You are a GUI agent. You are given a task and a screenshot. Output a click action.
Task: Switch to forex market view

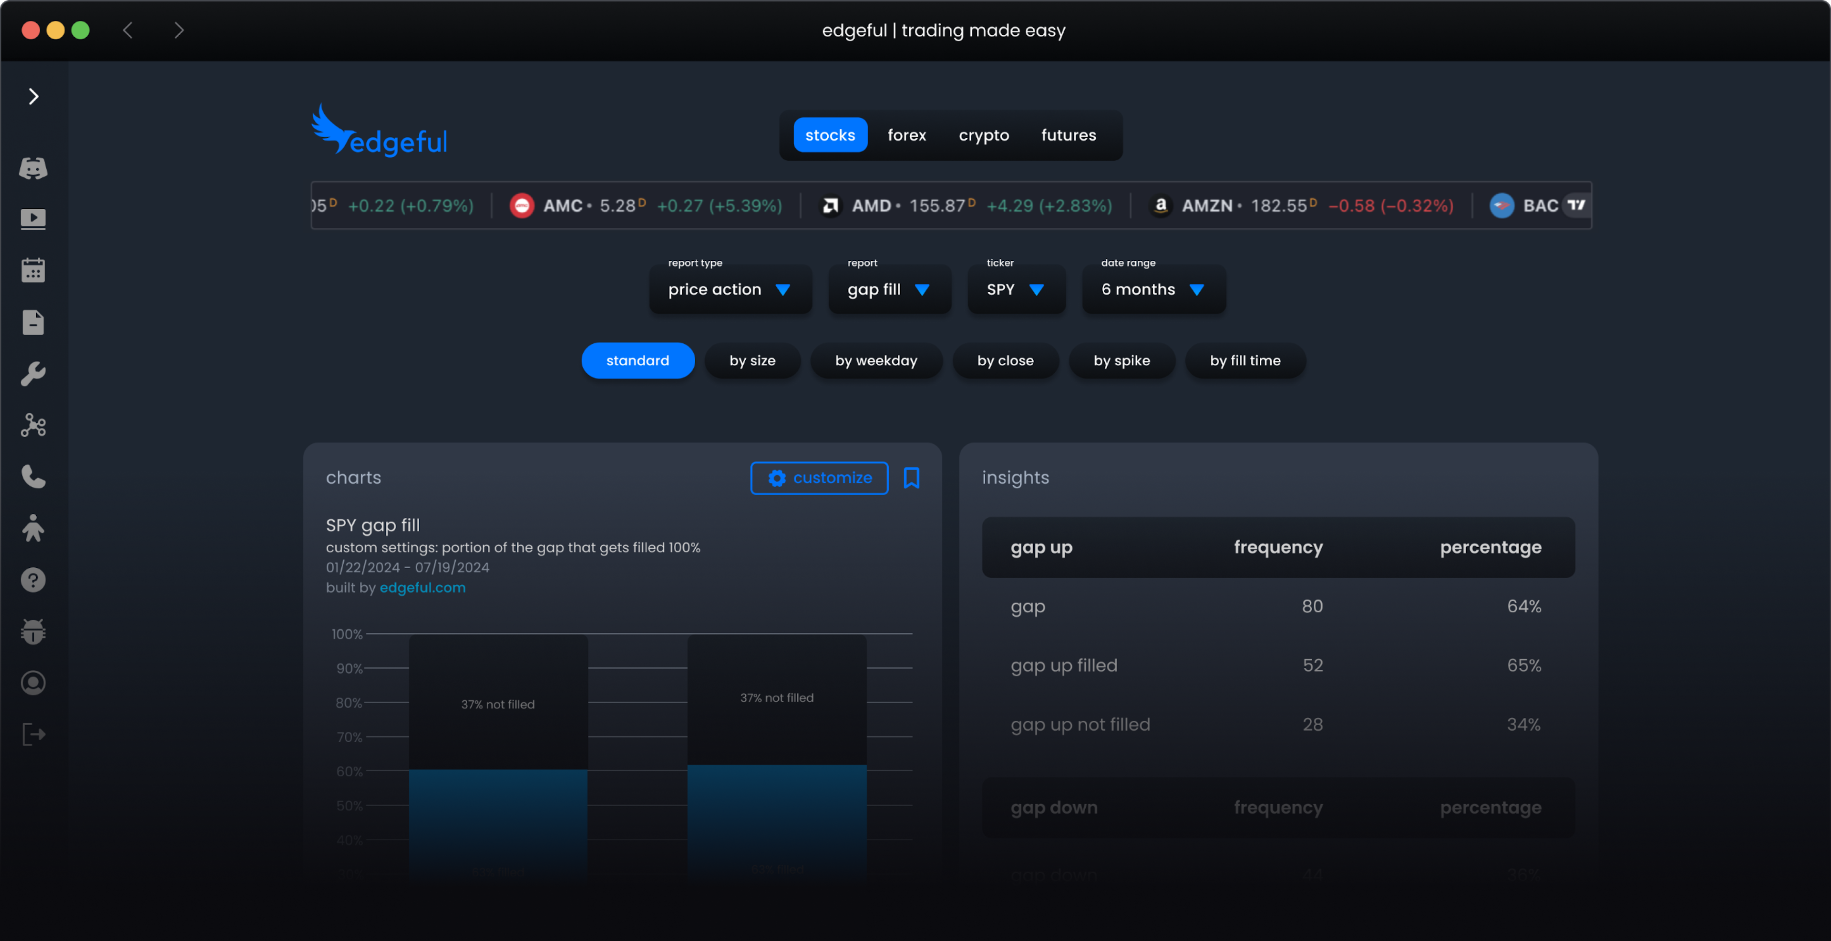point(907,134)
